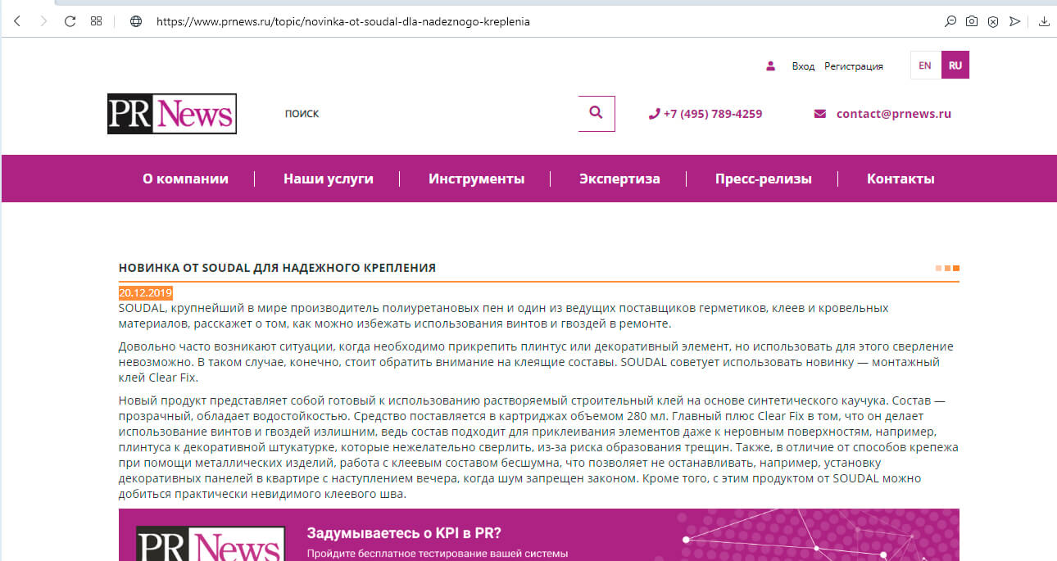Click the address bar URL

343,21
